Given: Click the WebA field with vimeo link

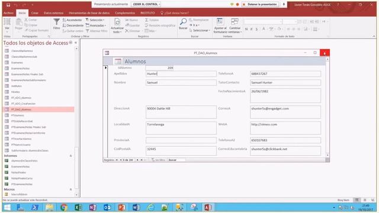Looking at the screenshot, I should [285, 128].
